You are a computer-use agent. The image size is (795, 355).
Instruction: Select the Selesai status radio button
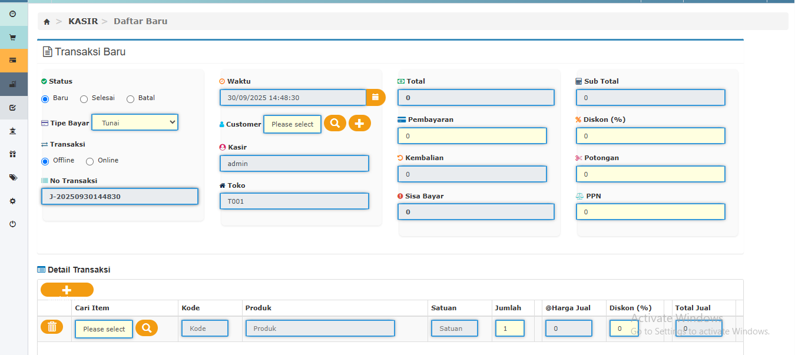click(x=84, y=99)
